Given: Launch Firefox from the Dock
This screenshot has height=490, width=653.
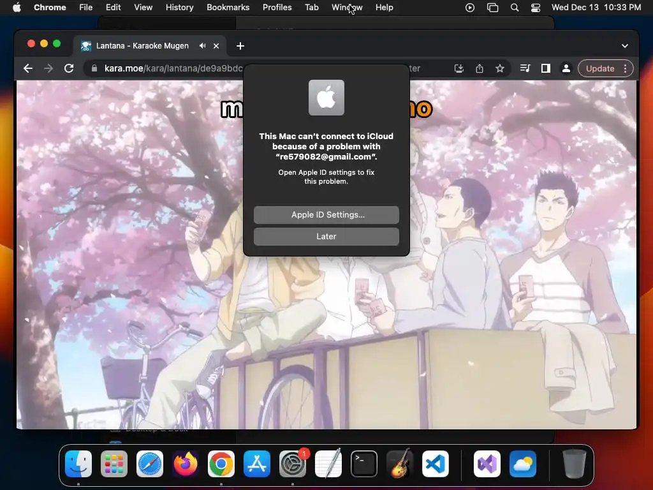Looking at the screenshot, I should click(186, 464).
